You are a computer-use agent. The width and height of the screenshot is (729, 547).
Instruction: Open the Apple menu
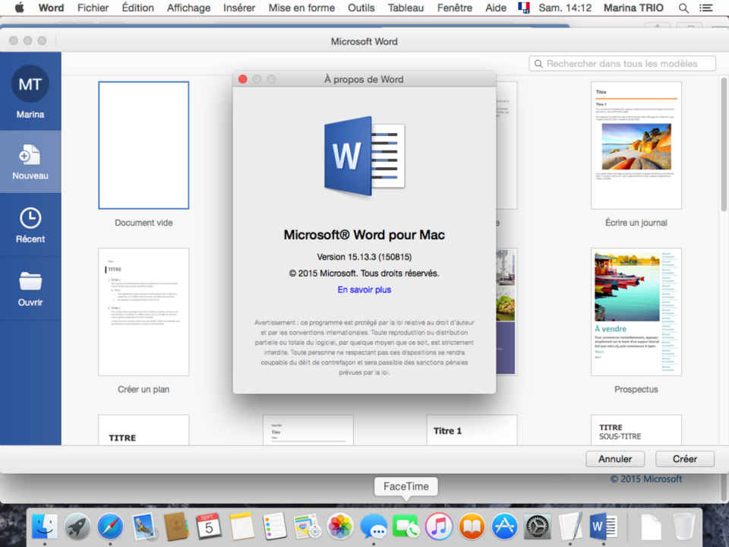pos(19,8)
